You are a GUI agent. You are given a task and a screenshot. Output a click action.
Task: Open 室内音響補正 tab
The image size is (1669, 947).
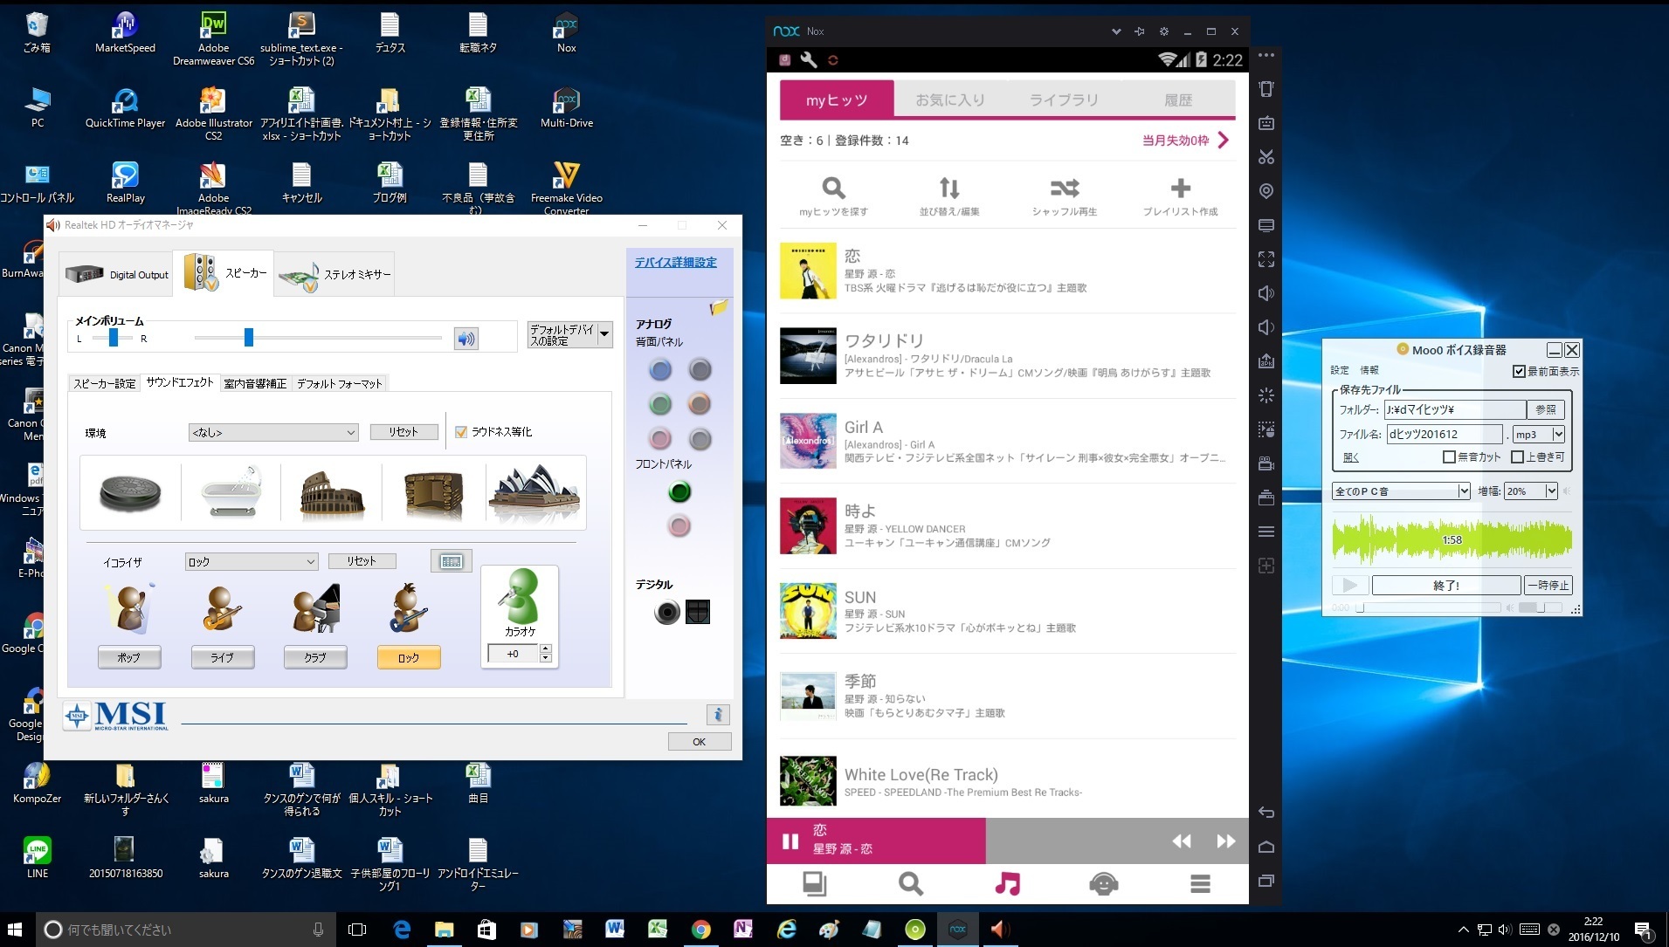click(255, 383)
